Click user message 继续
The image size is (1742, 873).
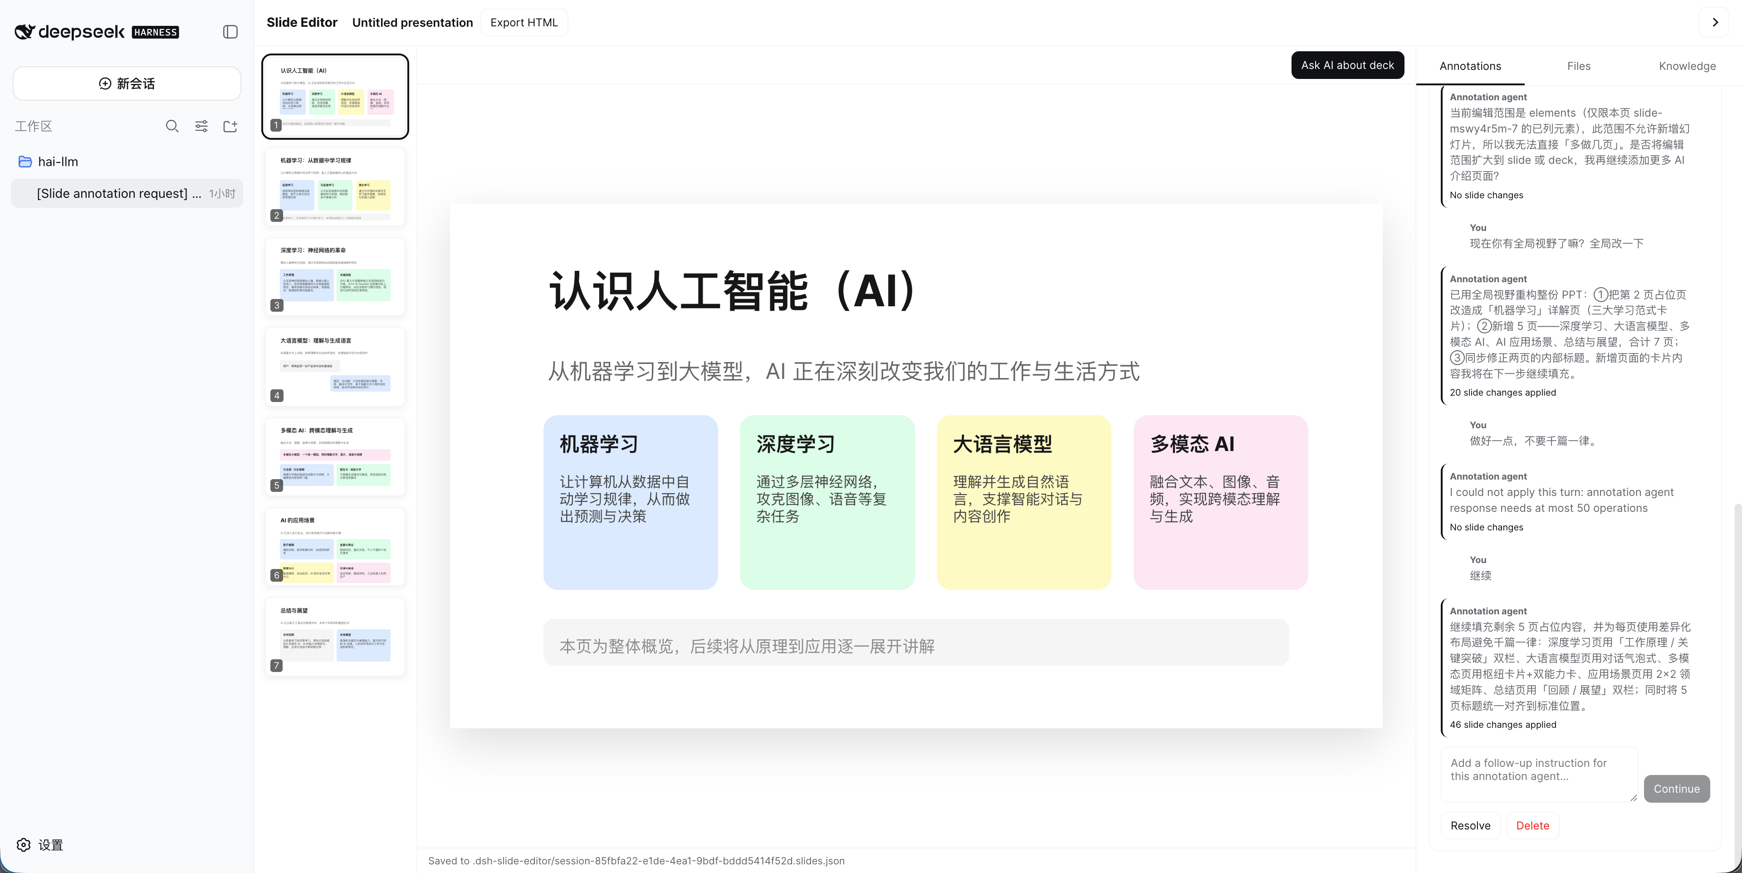(1480, 575)
